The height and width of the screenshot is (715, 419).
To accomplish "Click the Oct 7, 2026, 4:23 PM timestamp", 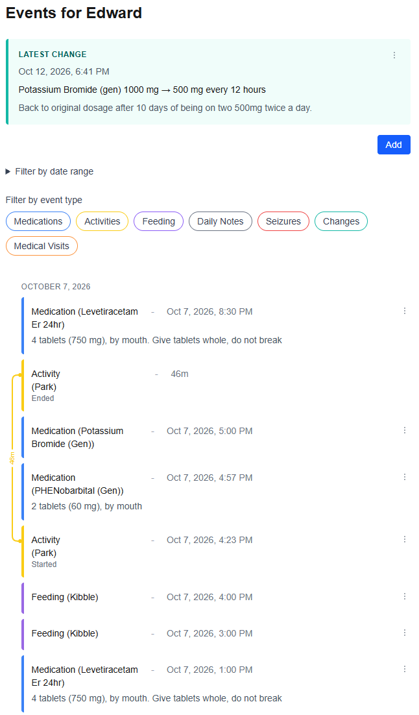I will [x=210, y=540].
